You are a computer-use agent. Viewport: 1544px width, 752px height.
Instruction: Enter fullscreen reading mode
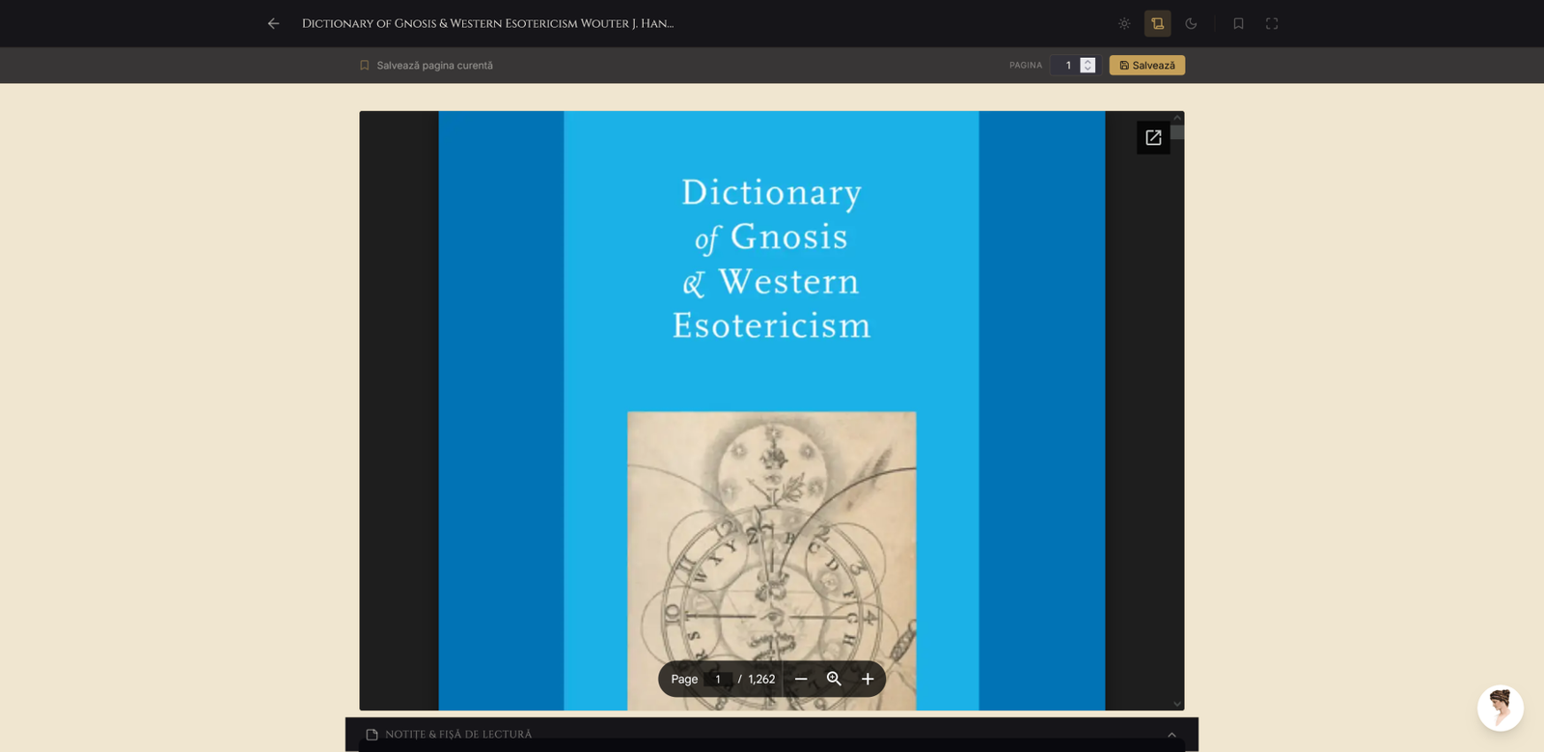[1272, 23]
